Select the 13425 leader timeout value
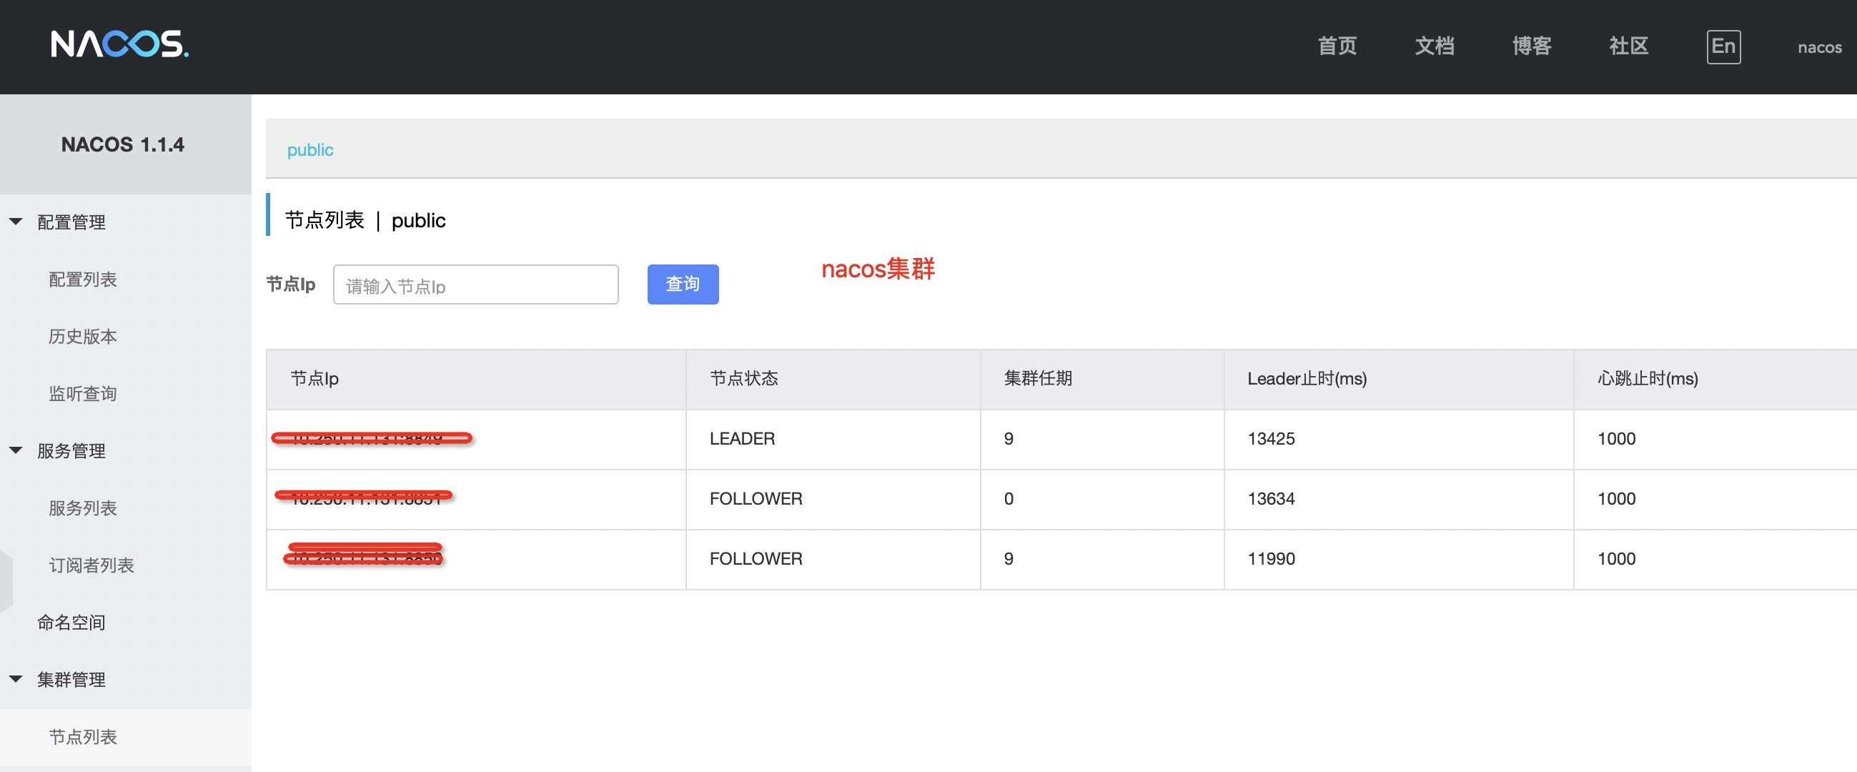Screen dimensions: 1857x772 1271,438
